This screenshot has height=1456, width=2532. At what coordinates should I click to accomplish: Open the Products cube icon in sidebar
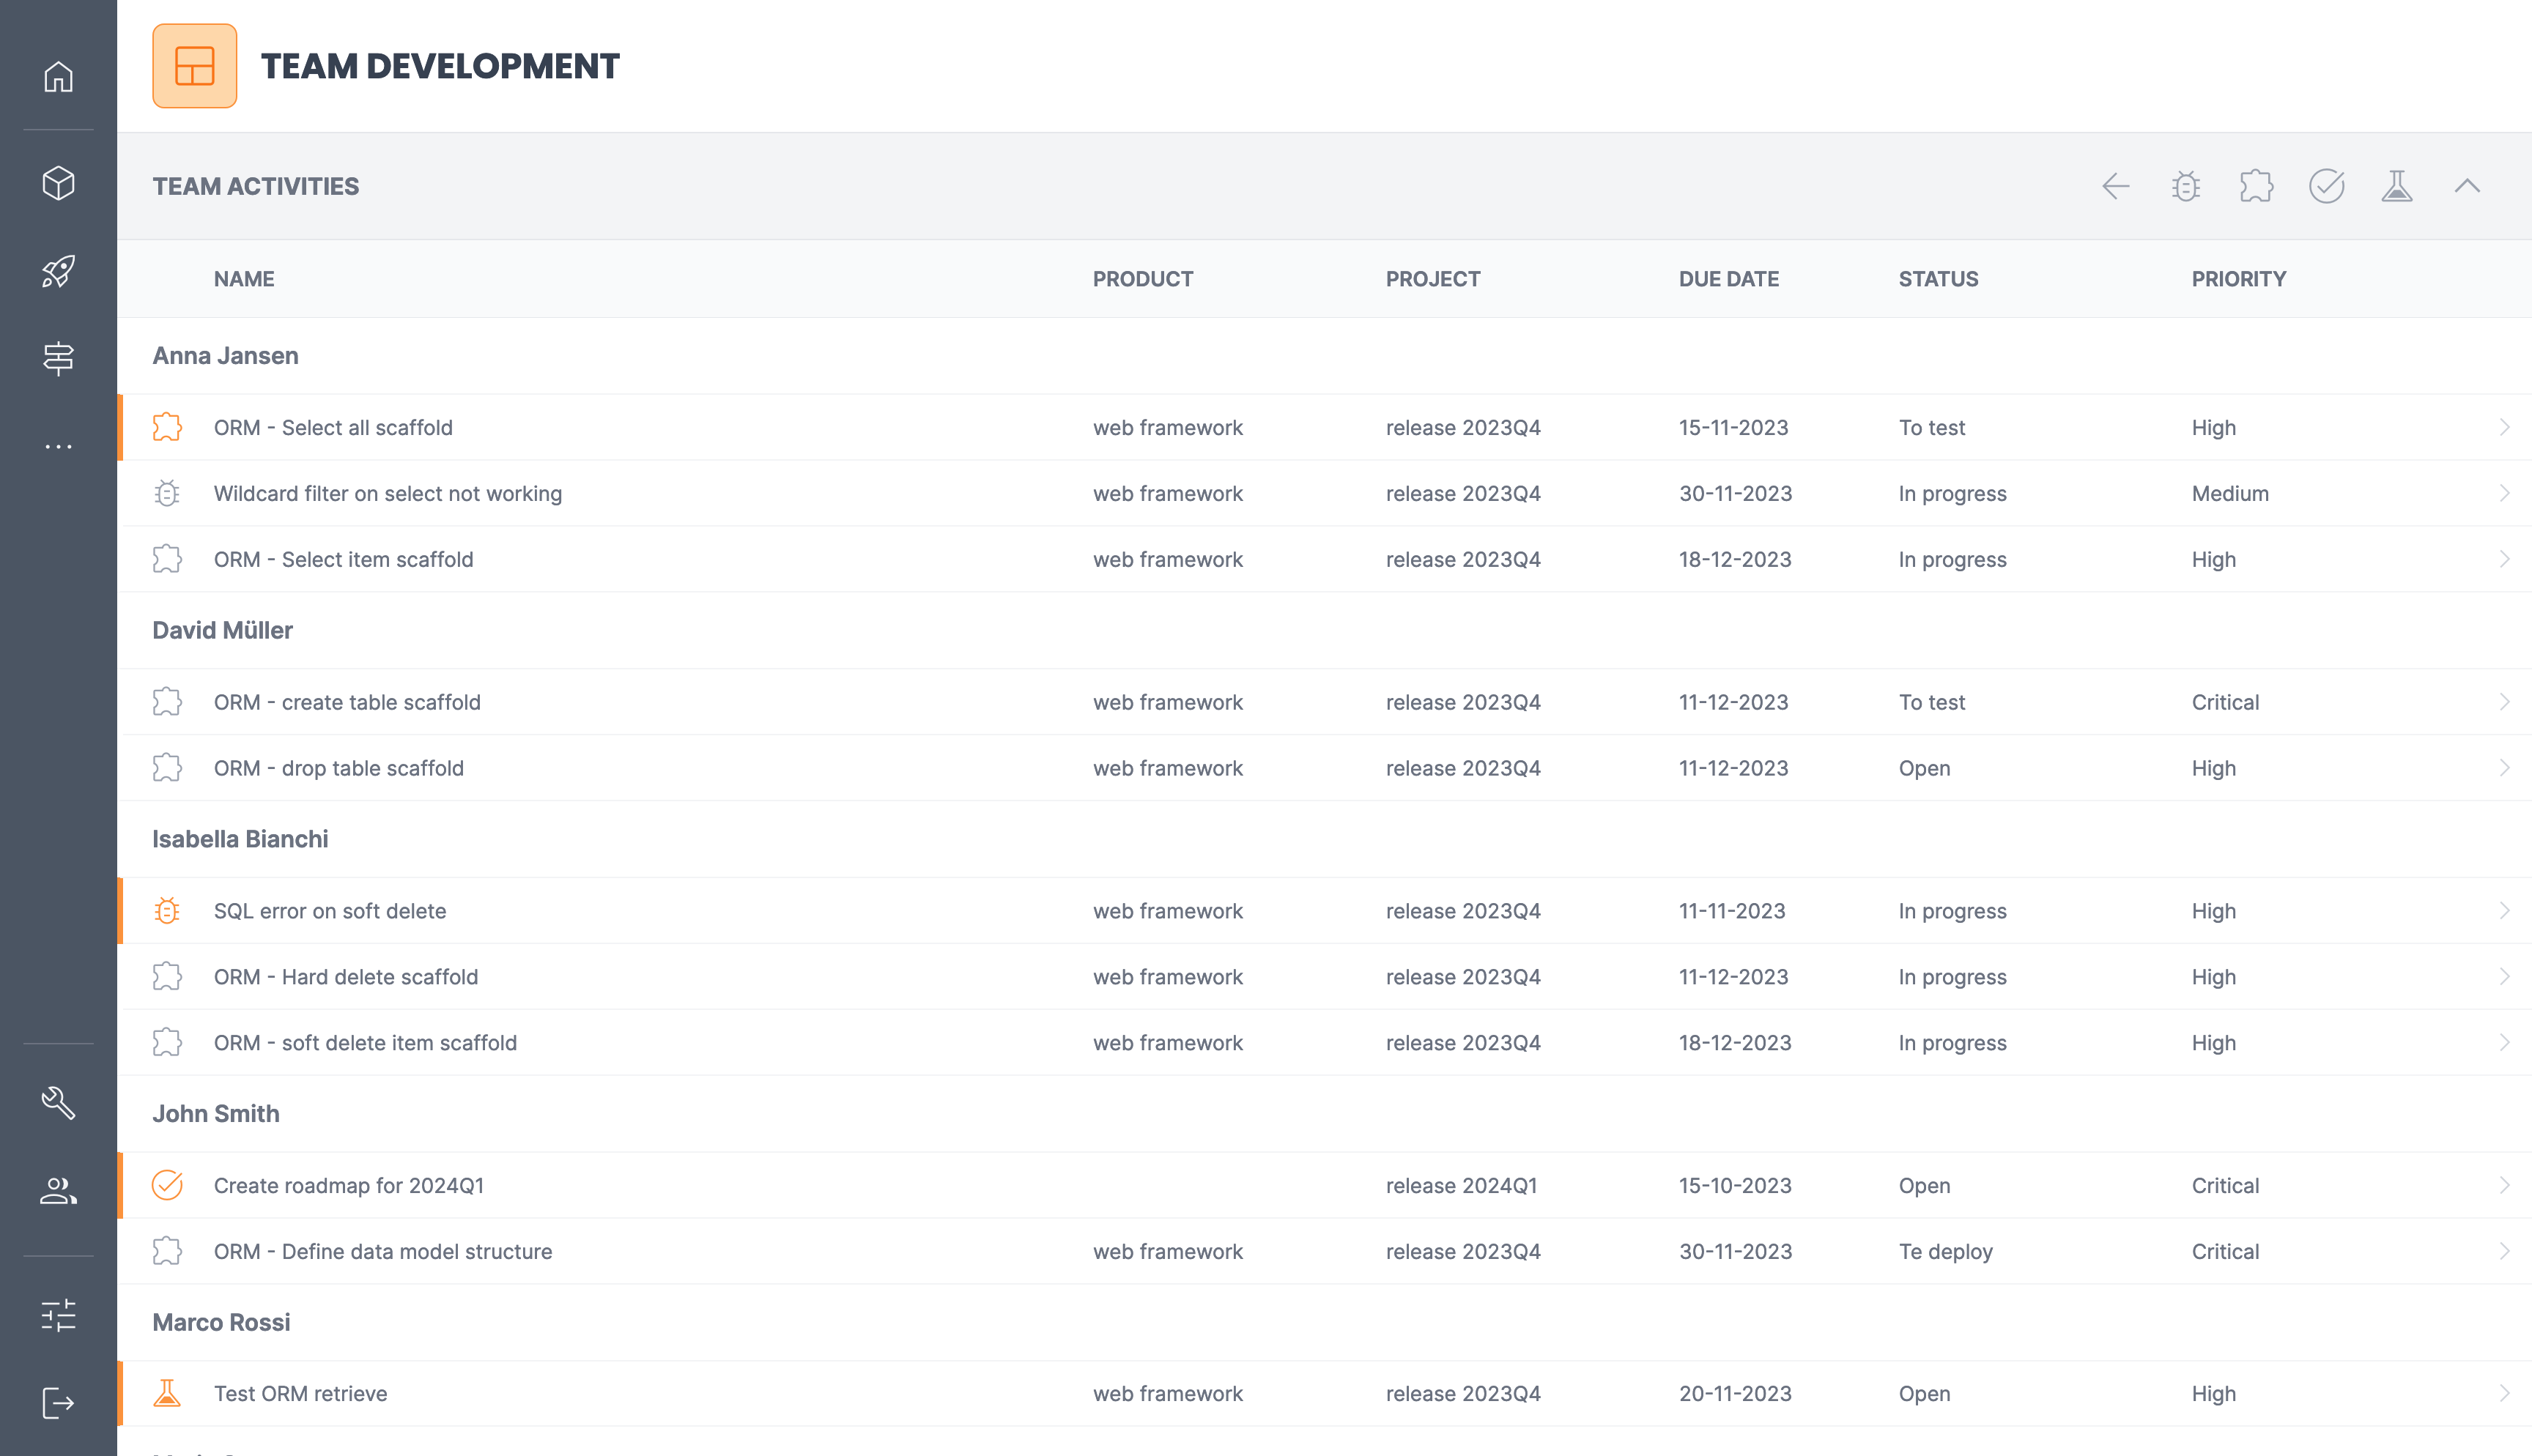click(58, 183)
